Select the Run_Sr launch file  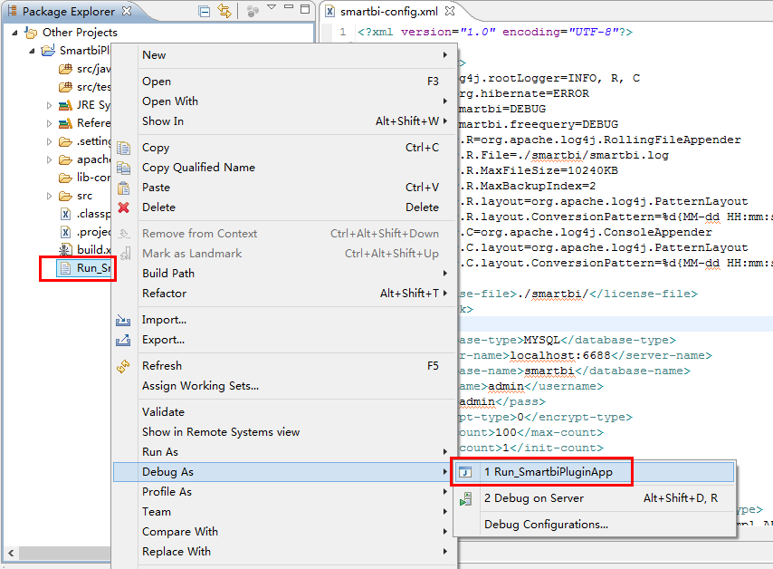[x=85, y=268]
